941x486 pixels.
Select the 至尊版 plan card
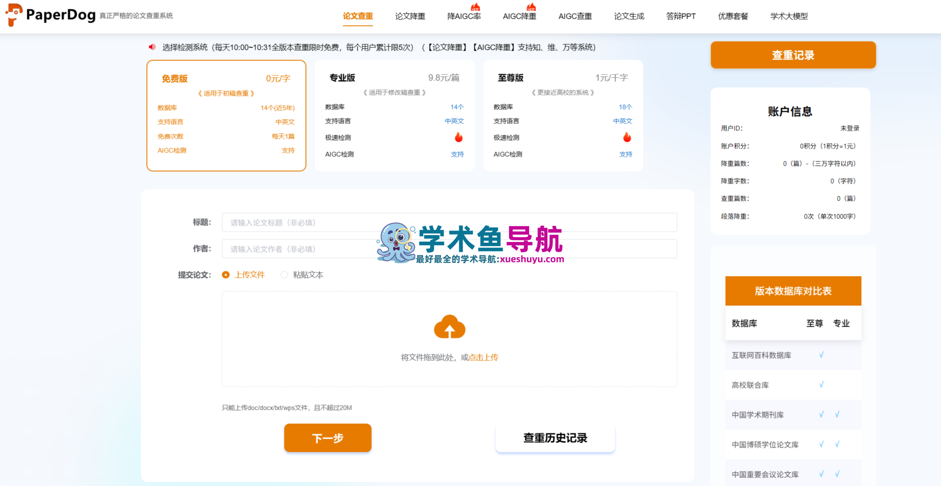click(563, 115)
